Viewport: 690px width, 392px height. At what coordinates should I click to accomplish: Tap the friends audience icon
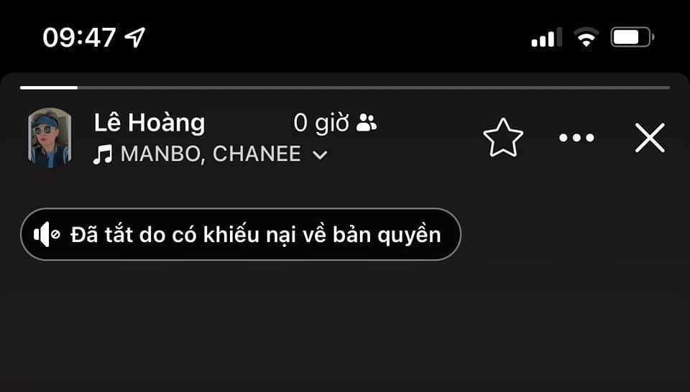[366, 123]
